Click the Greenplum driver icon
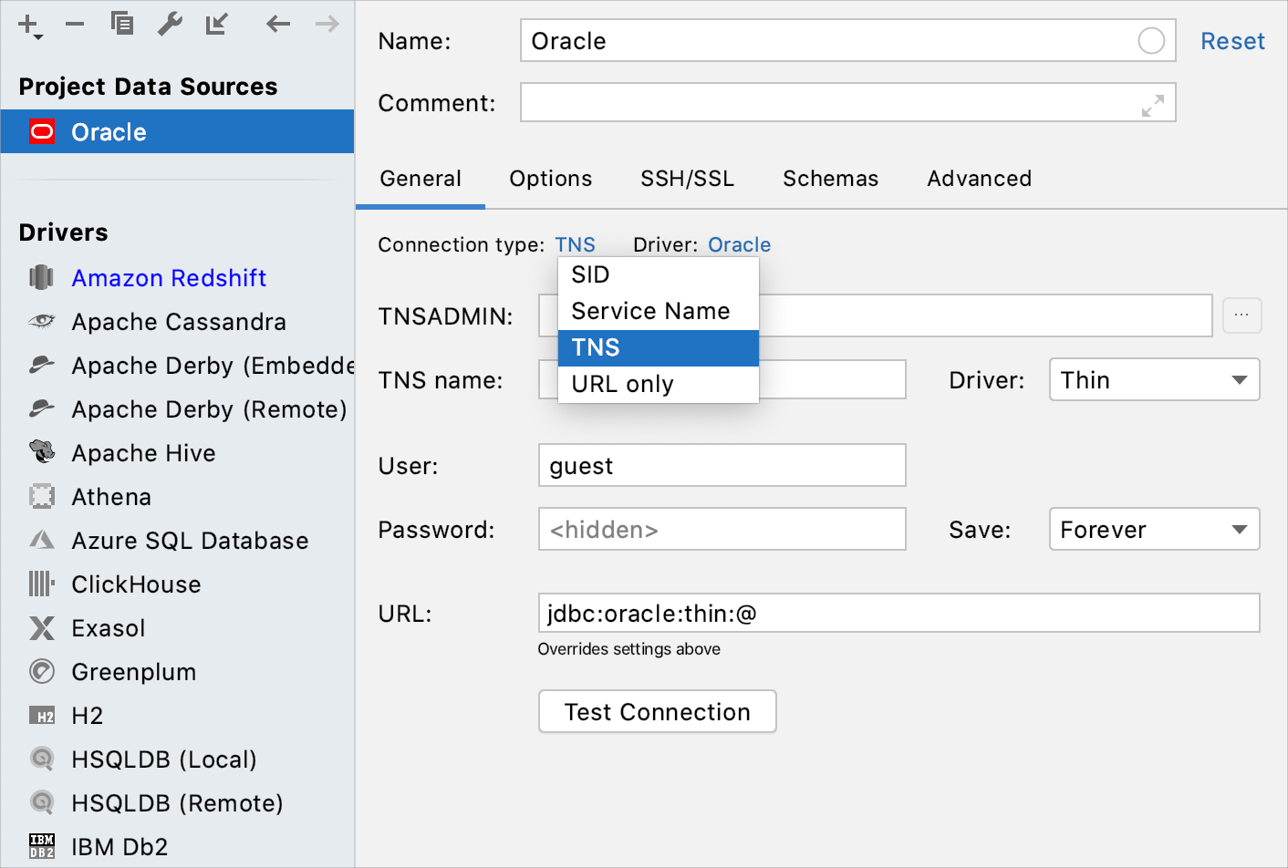 pos(42,671)
